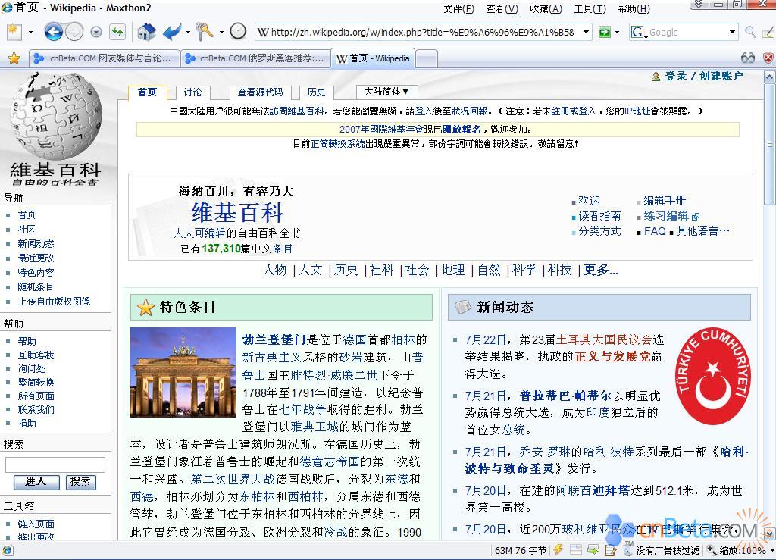Click the Brandenburg Gate photo thumbnail

(183, 373)
